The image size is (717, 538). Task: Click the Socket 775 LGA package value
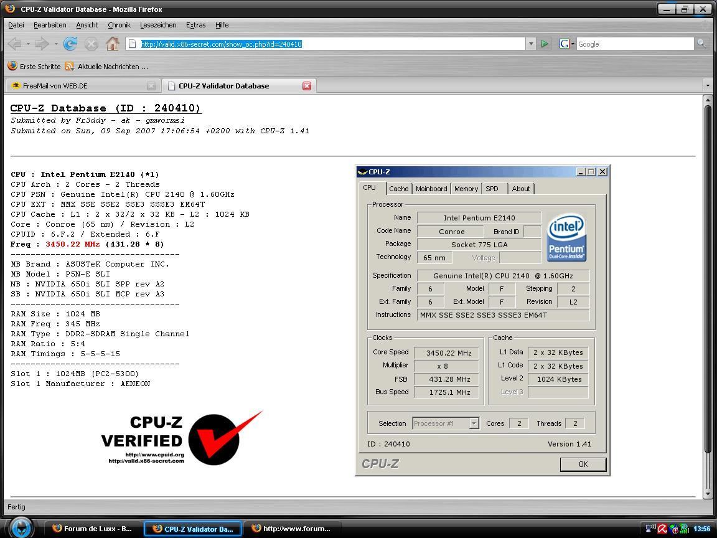[x=479, y=244]
